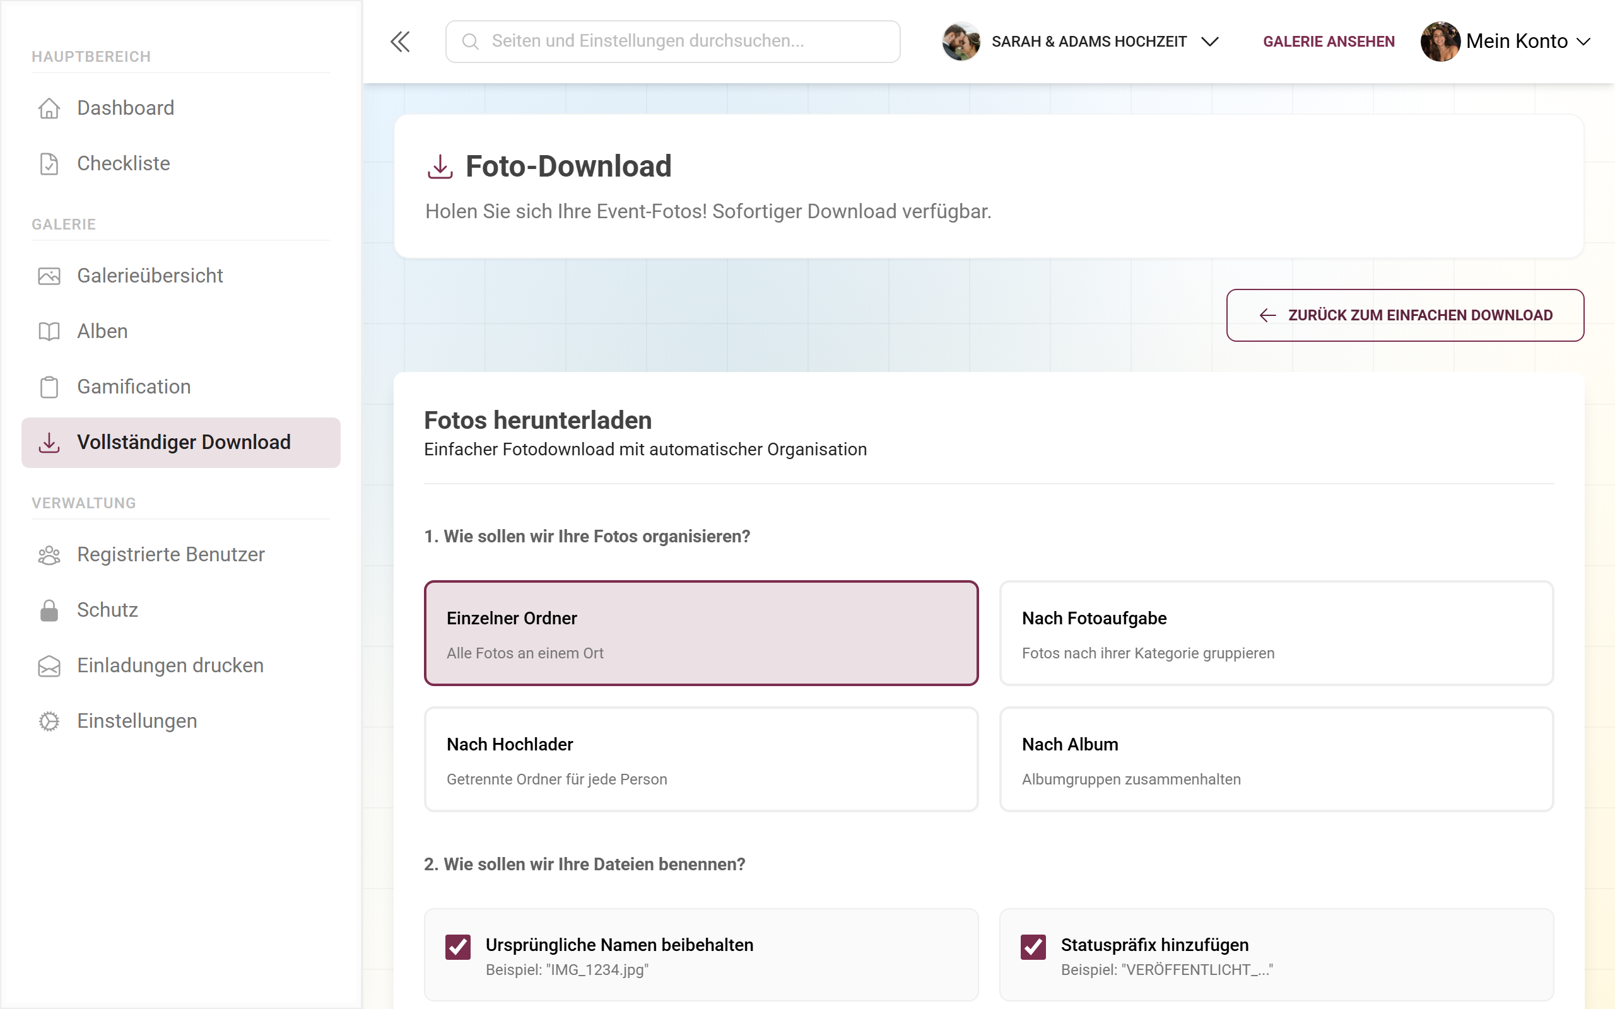This screenshot has height=1009, width=1615.
Task: Click the Vollständiger Download arrow icon
Action: click(49, 442)
